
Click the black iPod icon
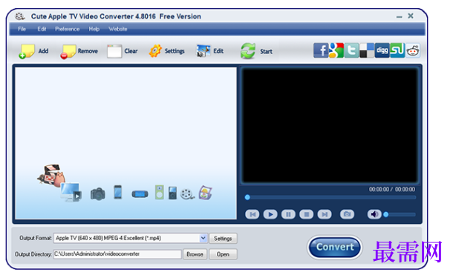[x=172, y=193]
